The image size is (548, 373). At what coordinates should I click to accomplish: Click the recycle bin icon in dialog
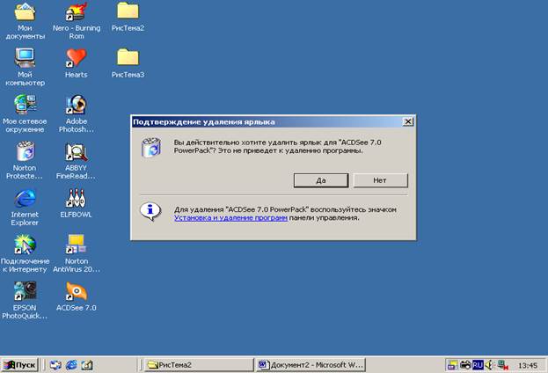[x=151, y=147]
